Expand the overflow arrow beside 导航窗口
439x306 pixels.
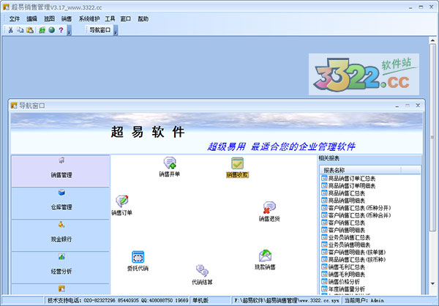116,30
